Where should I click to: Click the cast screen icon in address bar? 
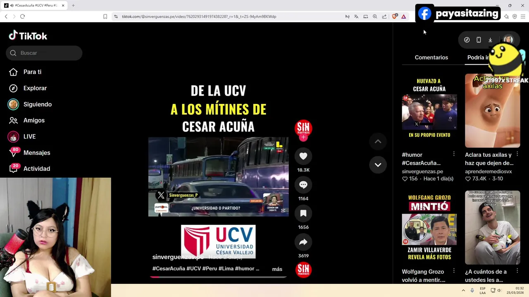pyautogui.click(x=366, y=16)
